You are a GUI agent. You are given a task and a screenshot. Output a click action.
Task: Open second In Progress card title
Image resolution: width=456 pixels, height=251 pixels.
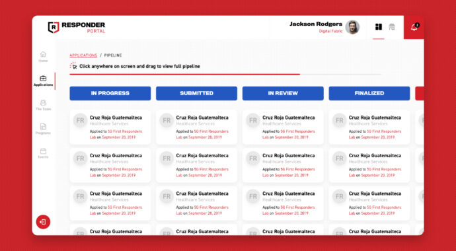click(116, 156)
